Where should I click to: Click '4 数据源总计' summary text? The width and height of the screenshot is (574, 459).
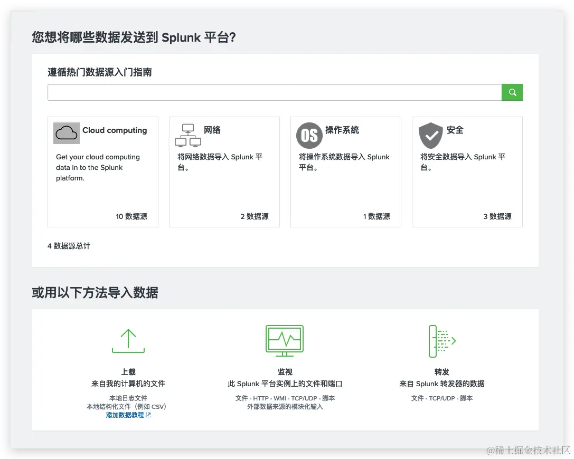pyautogui.click(x=69, y=246)
